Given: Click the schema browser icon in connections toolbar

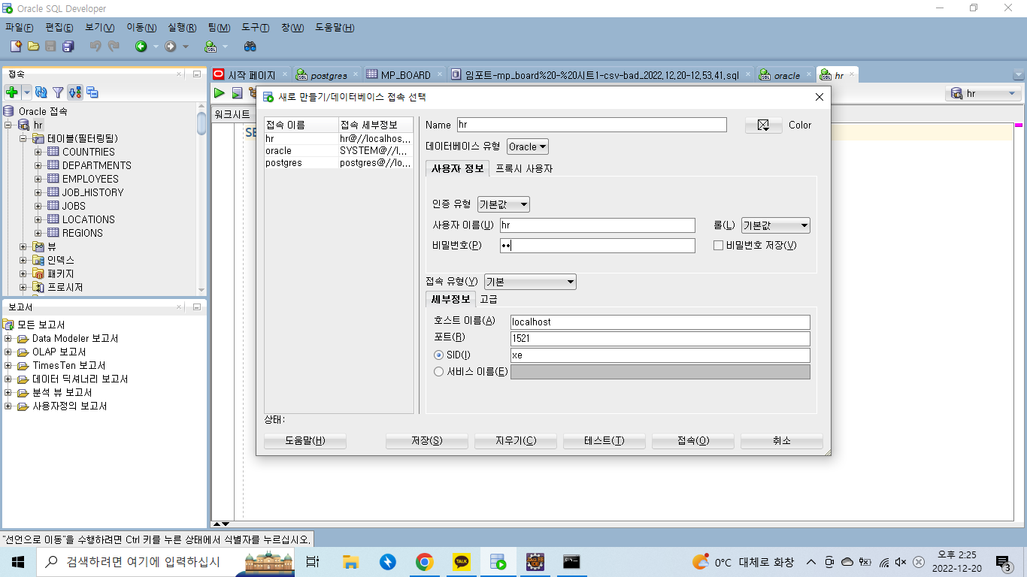Looking at the screenshot, I should (x=74, y=92).
